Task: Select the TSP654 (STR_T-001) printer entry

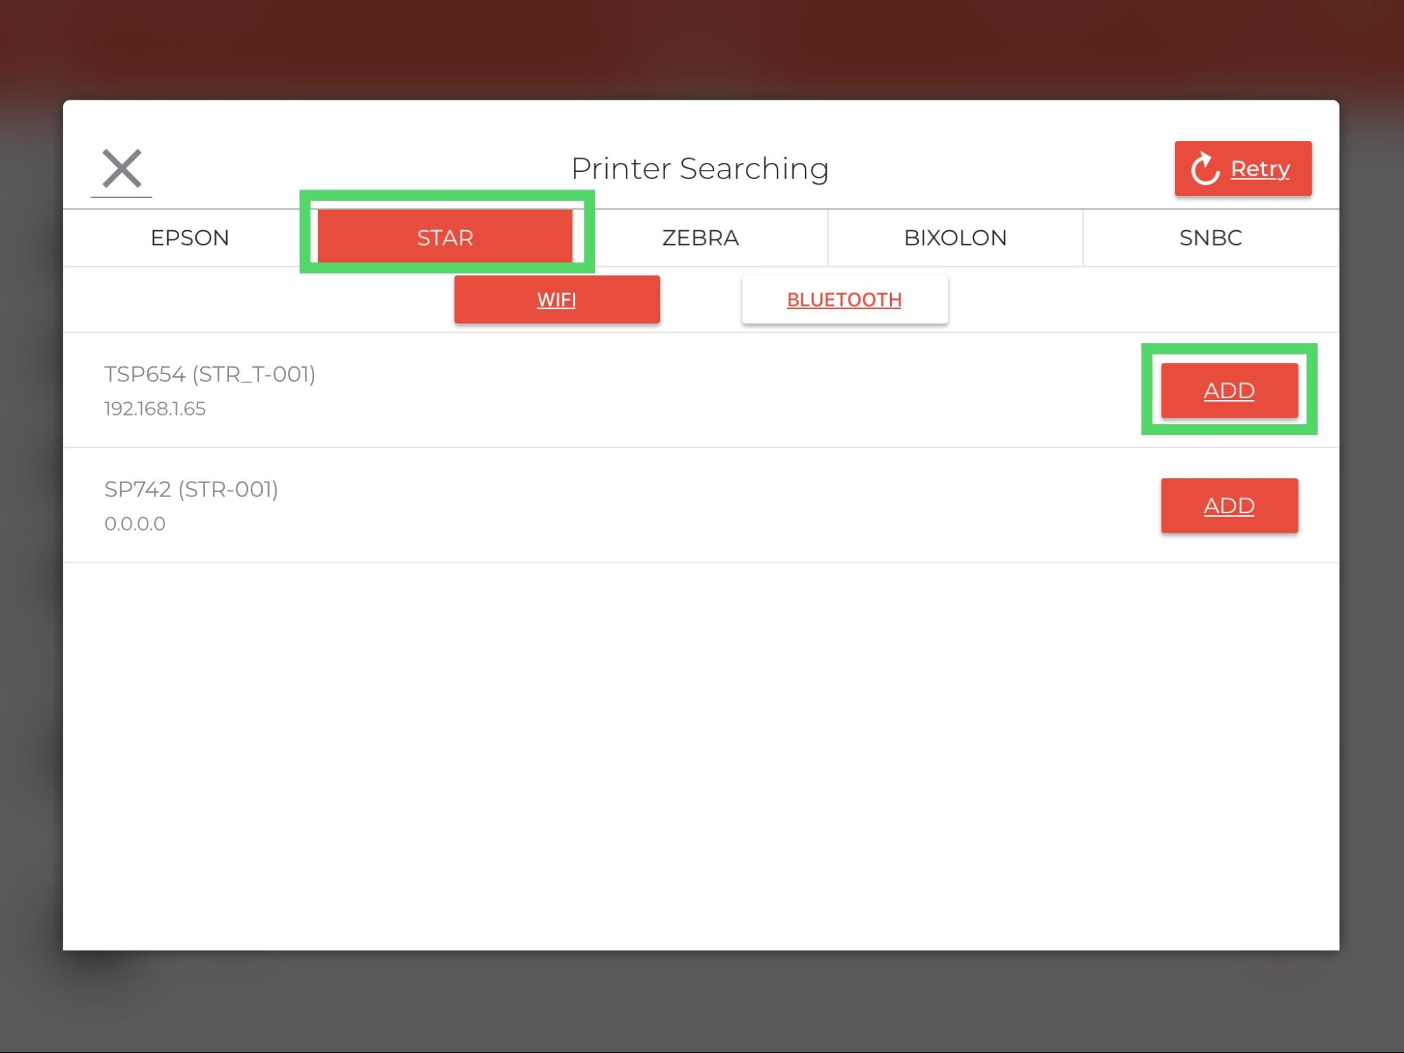Action: (x=210, y=374)
